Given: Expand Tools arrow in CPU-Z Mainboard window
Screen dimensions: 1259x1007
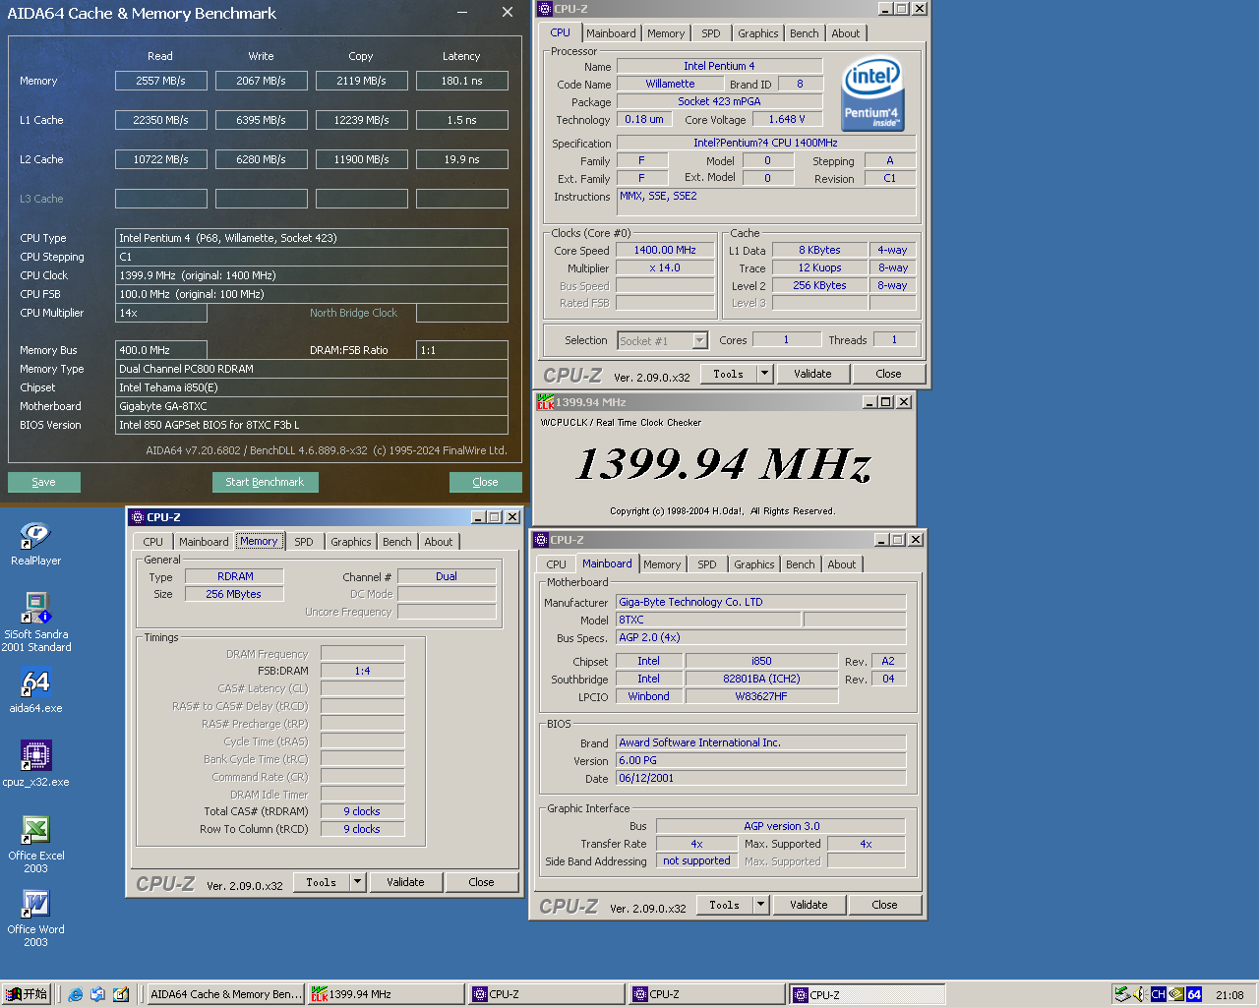Looking at the screenshot, I should pos(760,905).
